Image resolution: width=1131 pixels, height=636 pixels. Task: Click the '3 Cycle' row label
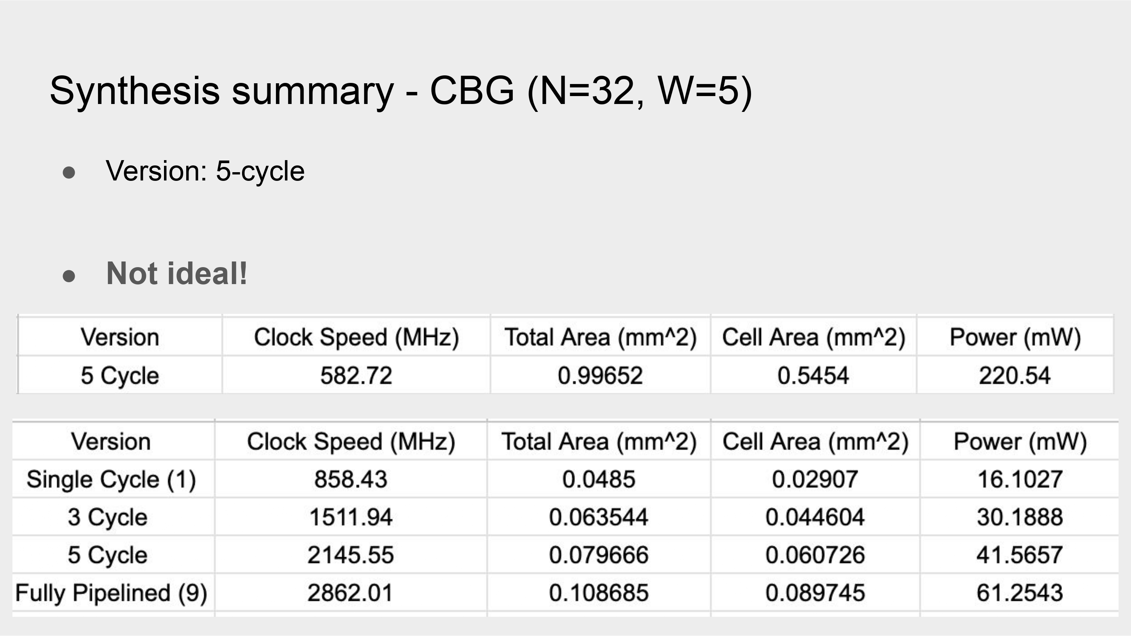107,517
